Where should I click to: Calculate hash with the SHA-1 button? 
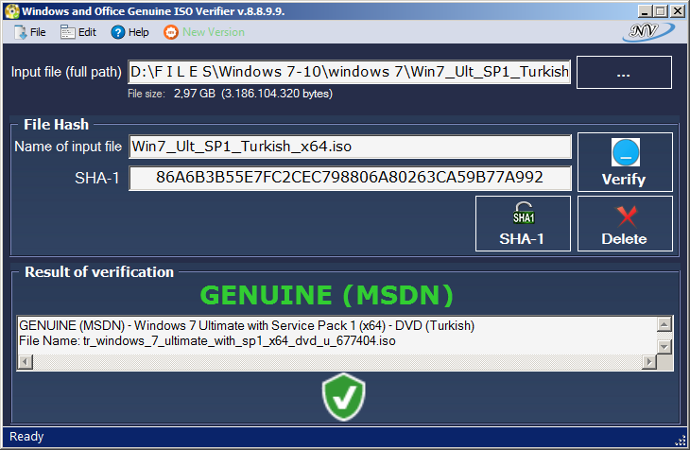pyautogui.click(x=522, y=224)
